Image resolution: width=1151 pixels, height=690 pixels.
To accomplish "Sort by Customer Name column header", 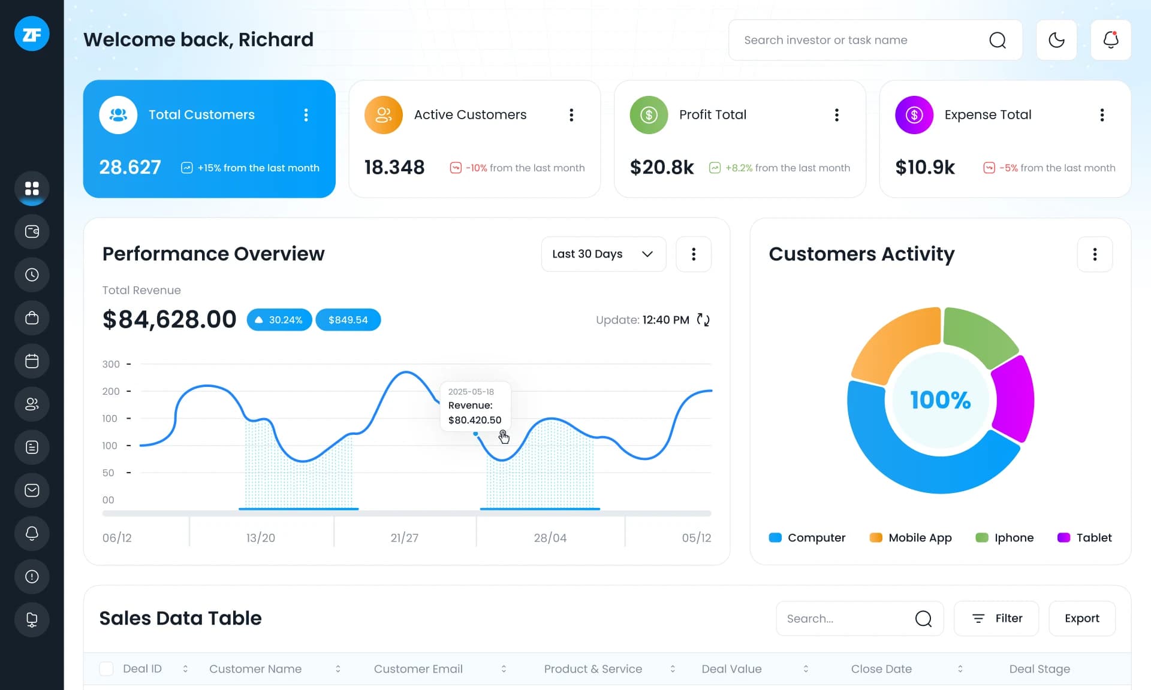I will coord(338,668).
